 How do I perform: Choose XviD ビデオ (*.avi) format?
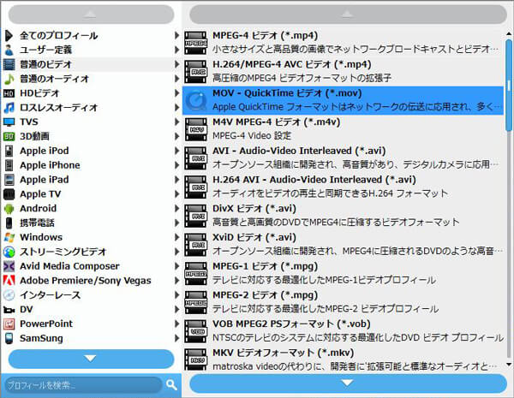coord(343,245)
